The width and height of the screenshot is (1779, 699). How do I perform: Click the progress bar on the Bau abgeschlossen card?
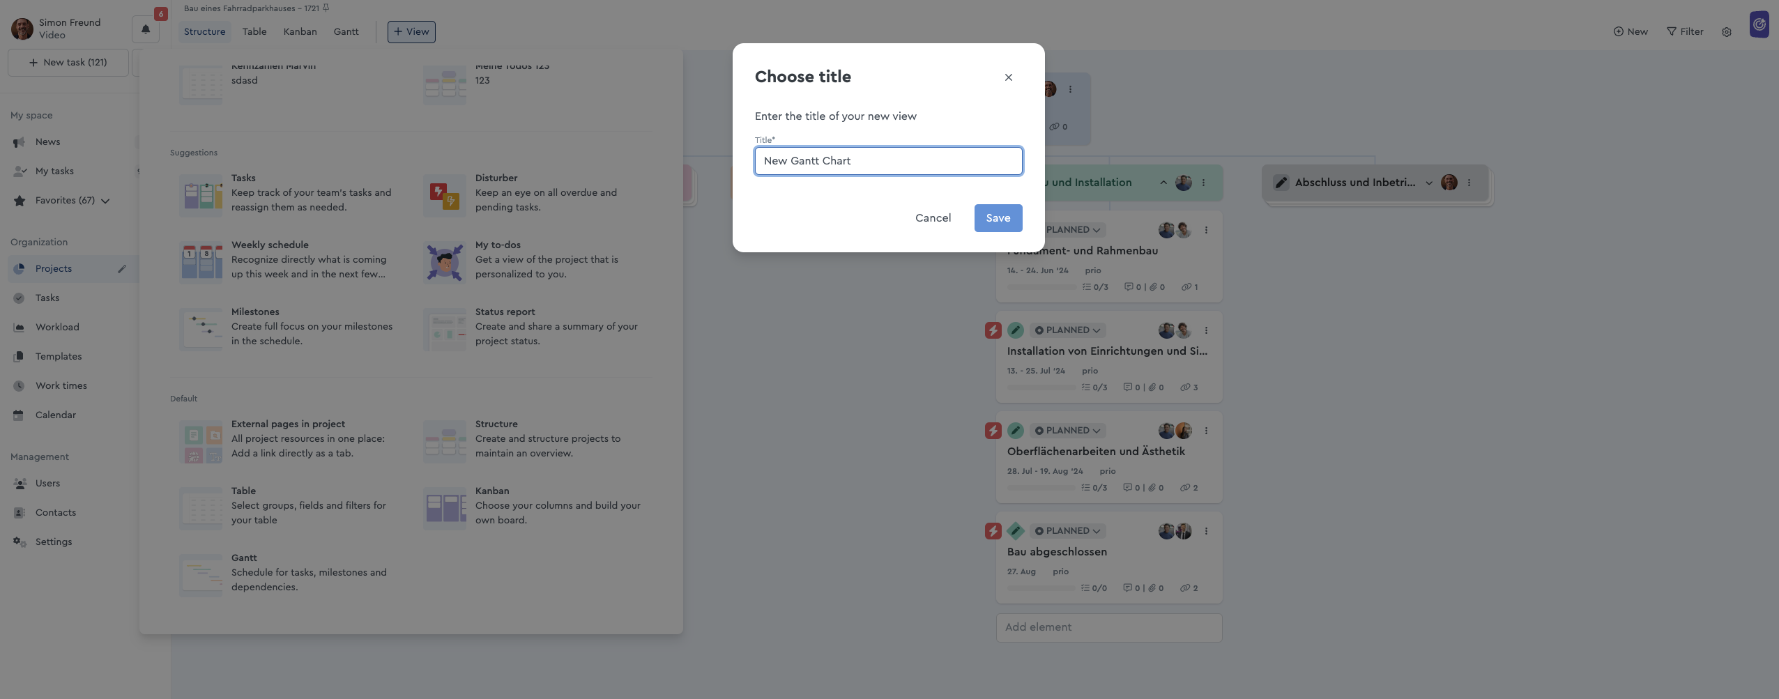[1041, 588]
